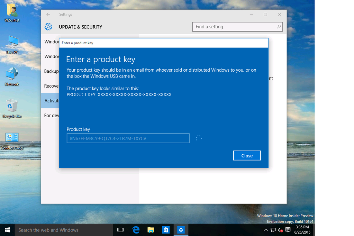
Task: Minimize the Settings window
Action: [x=251, y=15]
